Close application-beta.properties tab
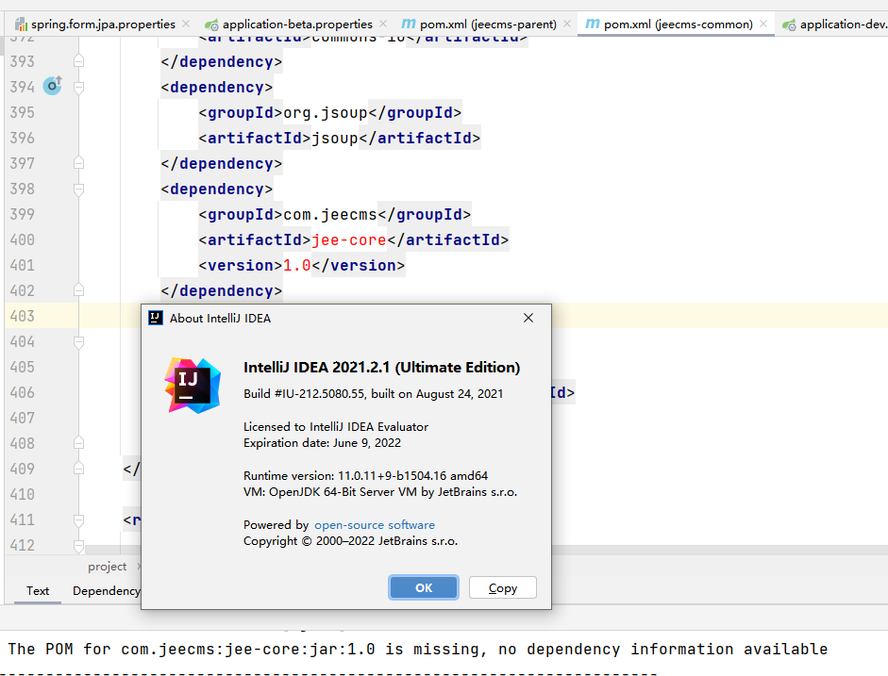The width and height of the screenshot is (888, 676). (x=383, y=24)
